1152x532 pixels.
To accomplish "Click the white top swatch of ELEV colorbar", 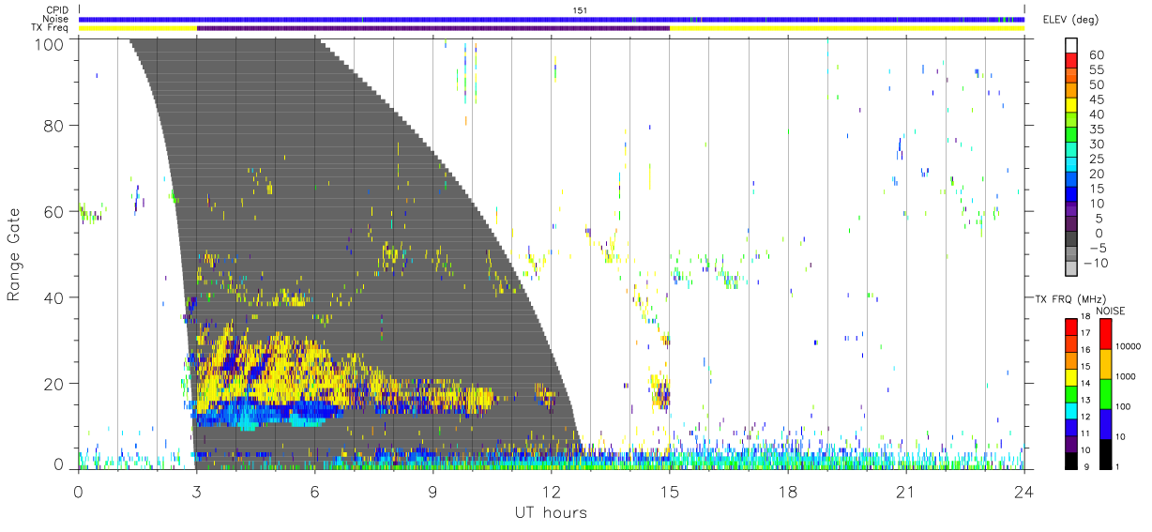I will 1072,47.
